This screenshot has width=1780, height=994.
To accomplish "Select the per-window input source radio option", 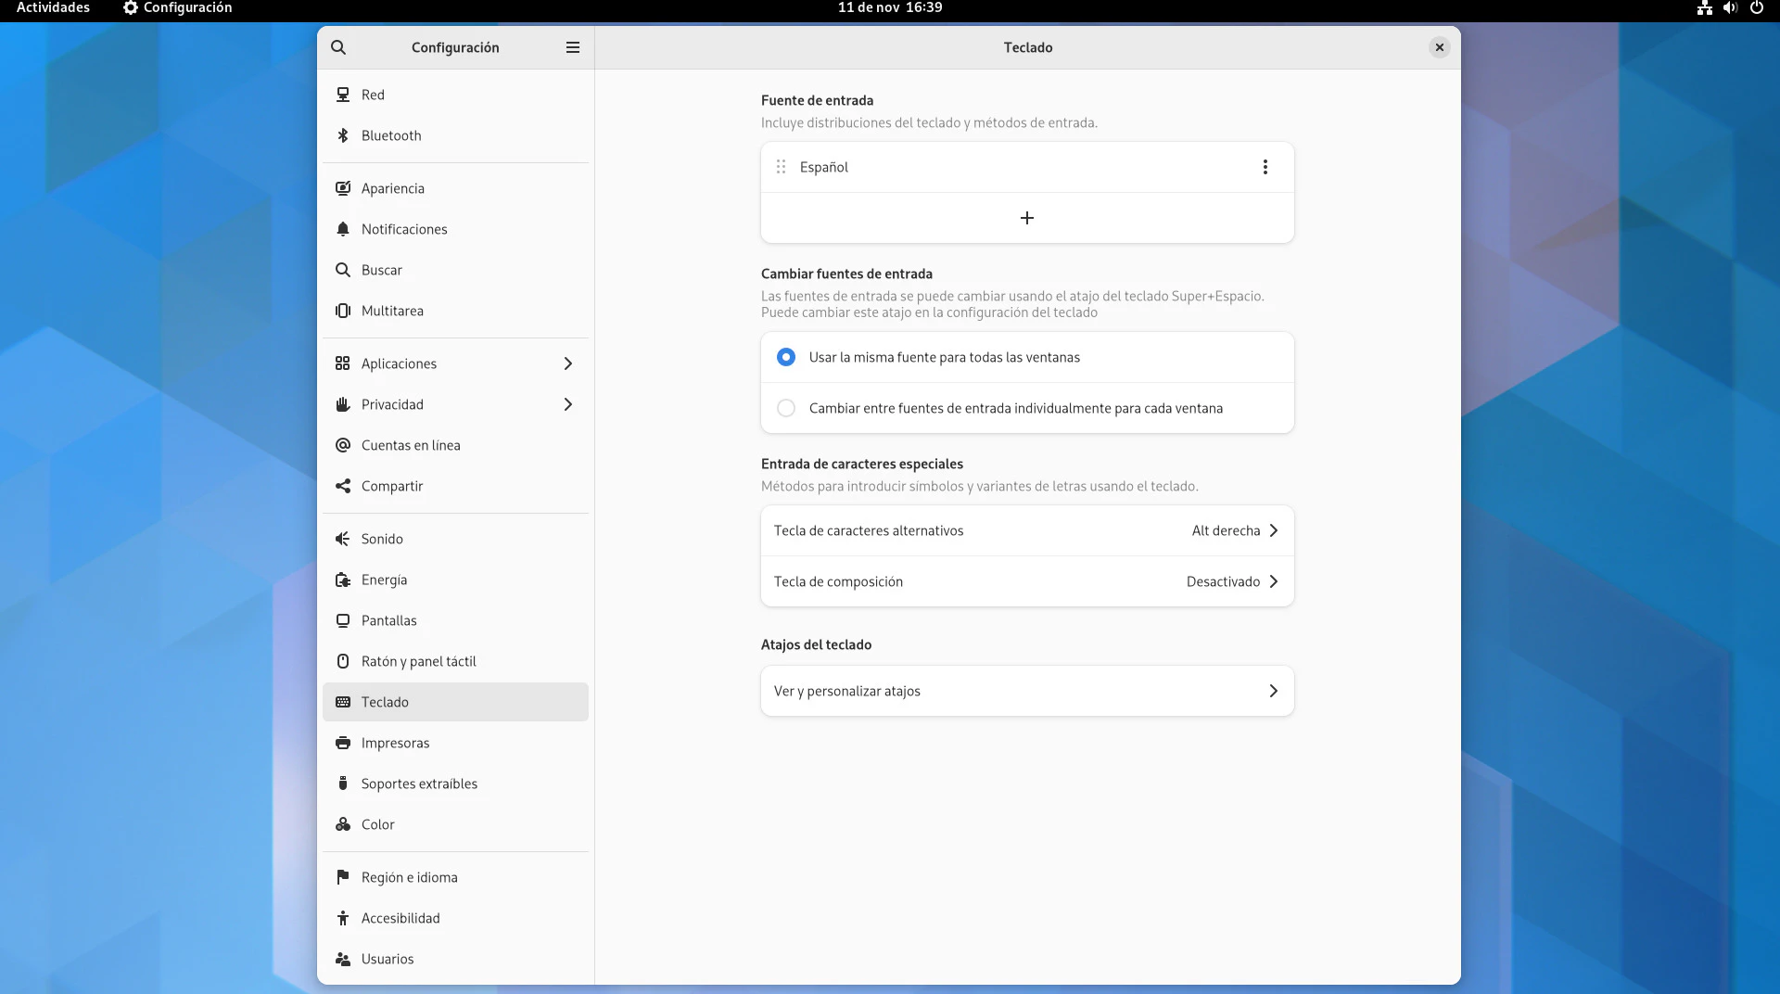I will coord(786,408).
